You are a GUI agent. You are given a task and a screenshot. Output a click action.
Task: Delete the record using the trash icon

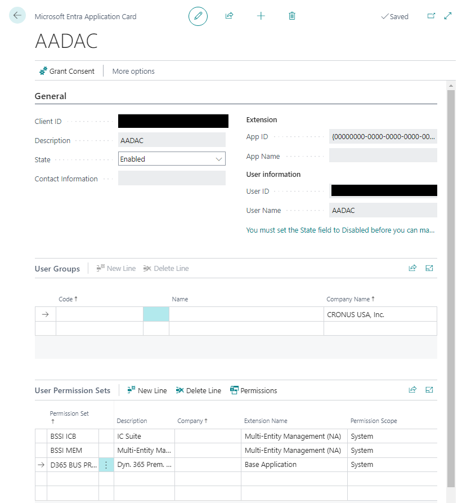click(291, 16)
